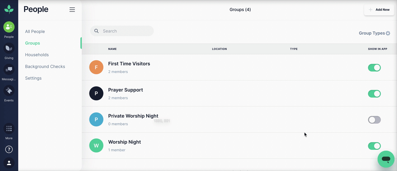The image size is (397, 171).
Task: Collapse the People hamburger menu
Action: [72, 10]
